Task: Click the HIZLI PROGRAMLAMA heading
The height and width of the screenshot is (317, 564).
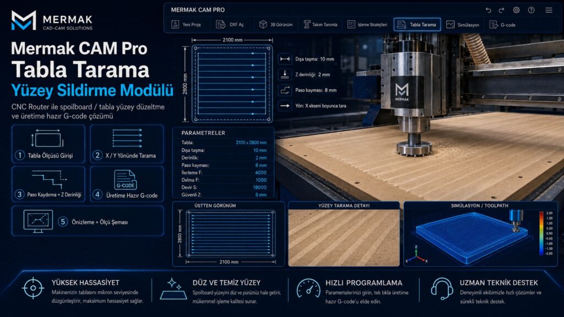Action: click(364, 283)
